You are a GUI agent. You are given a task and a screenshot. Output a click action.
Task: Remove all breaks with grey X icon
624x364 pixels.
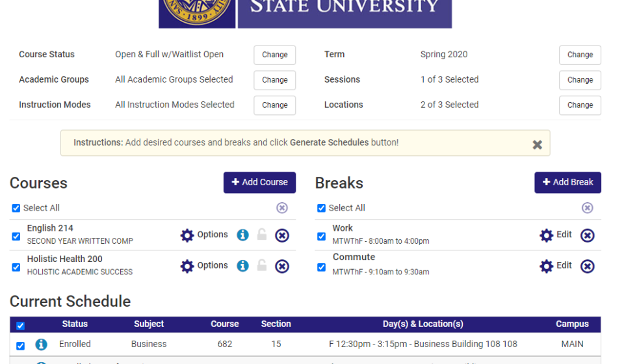tap(588, 207)
